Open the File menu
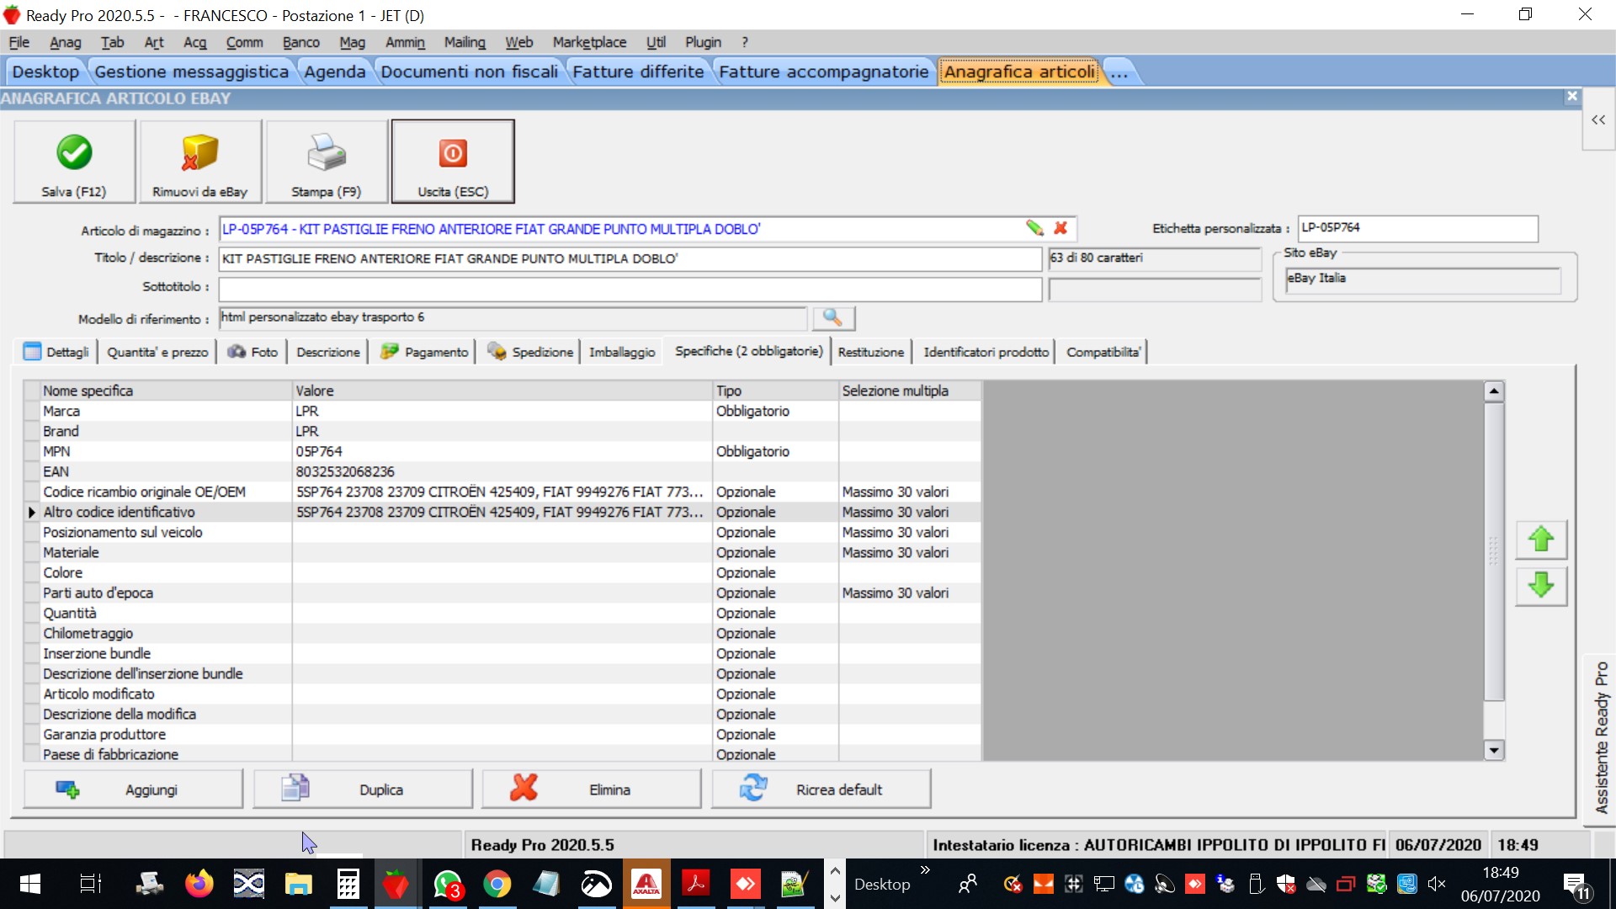The height and width of the screenshot is (909, 1616). [19, 42]
